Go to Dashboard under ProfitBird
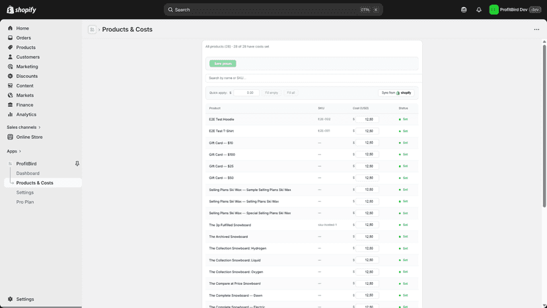The height and width of the screenshot is (308, 547). coord(28,173)
